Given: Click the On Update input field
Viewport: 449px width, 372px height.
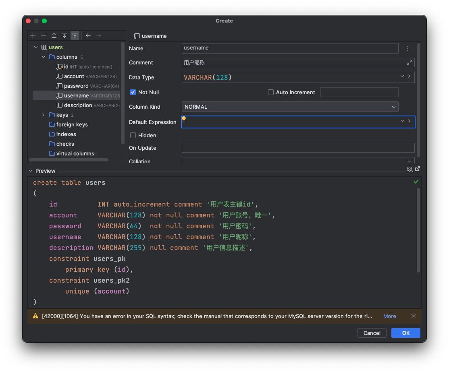Looking at the screenshot, I should click(298, 148).
